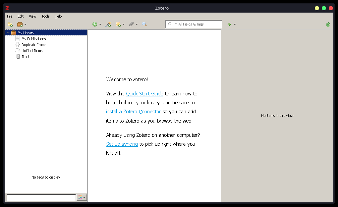Screen dimensions: 338x207
Task: Add item by identifier wand icon
Action: click(108, 24)
